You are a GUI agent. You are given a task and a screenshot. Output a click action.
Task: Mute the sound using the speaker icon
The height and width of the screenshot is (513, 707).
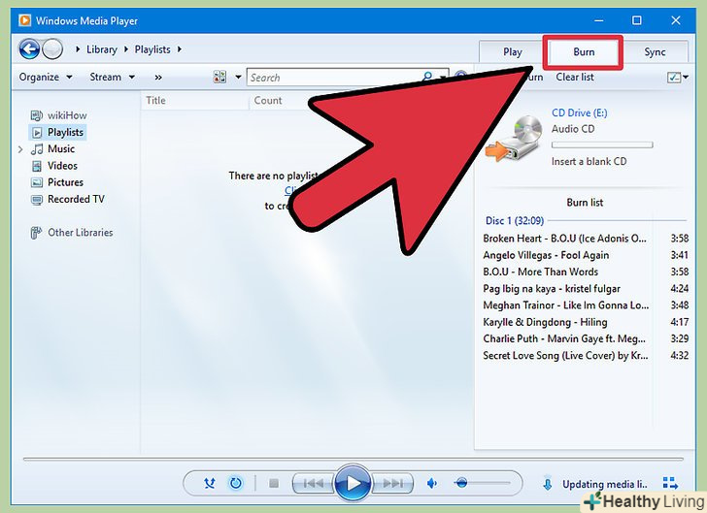[432, 484]
